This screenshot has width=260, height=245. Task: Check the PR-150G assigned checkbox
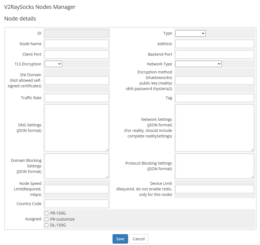click(x=47, y=213)
